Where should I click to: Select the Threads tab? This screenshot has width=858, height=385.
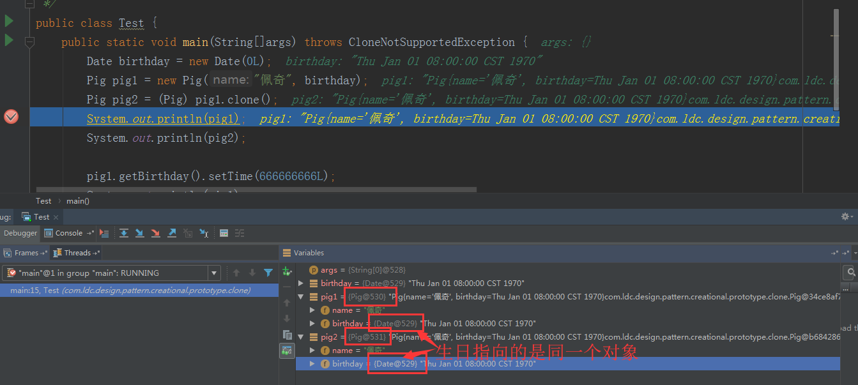tap(77, 253)
